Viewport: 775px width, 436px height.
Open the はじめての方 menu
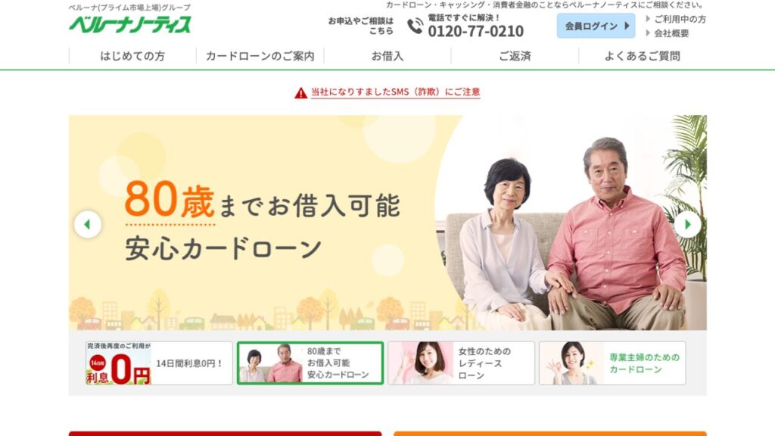(132, 56)
